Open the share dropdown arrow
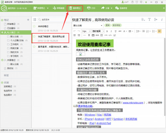Image resolution: width=166 pixels, height=133 pixels. [x=112, y=8]
